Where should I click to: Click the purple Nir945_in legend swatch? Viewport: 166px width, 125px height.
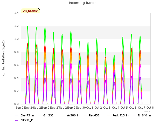(x=17, y=120)
